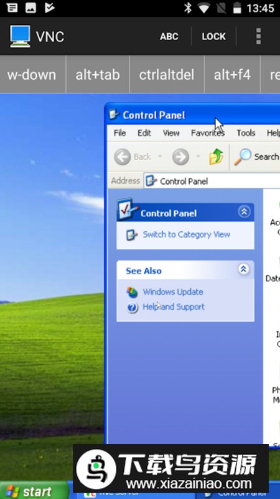Open the three-dot overflow menu
This screenshot has width=280, height=499.
tap(258, 36)
